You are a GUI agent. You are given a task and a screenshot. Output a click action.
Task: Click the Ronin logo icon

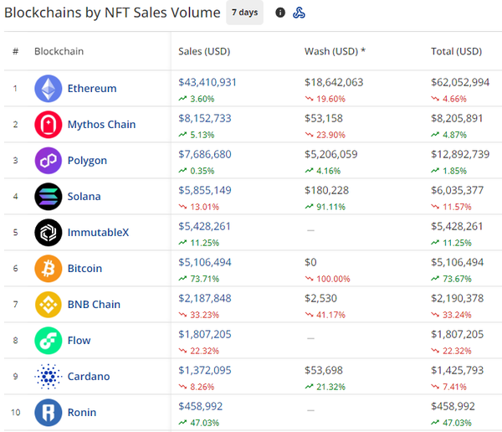click(x=48, y=413)
